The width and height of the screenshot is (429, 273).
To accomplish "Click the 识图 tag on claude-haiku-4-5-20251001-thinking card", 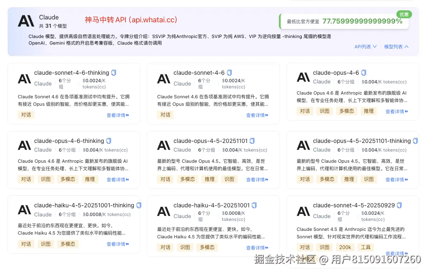I will click(x=46, y=244).
